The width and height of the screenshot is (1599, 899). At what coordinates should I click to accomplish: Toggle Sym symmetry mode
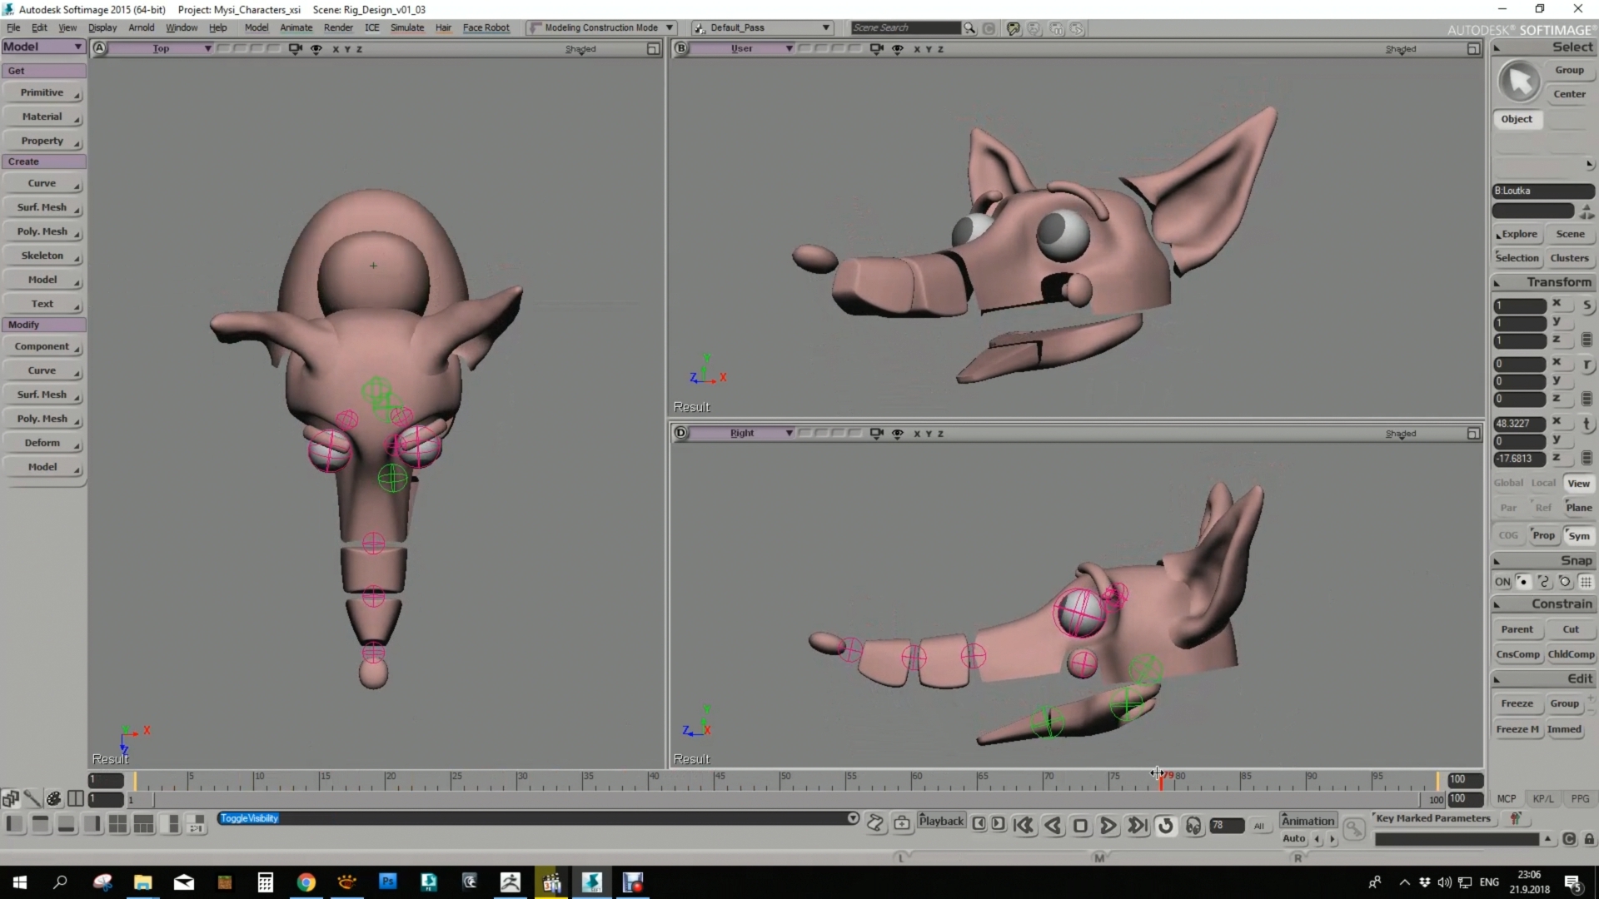pos(1578,536)
